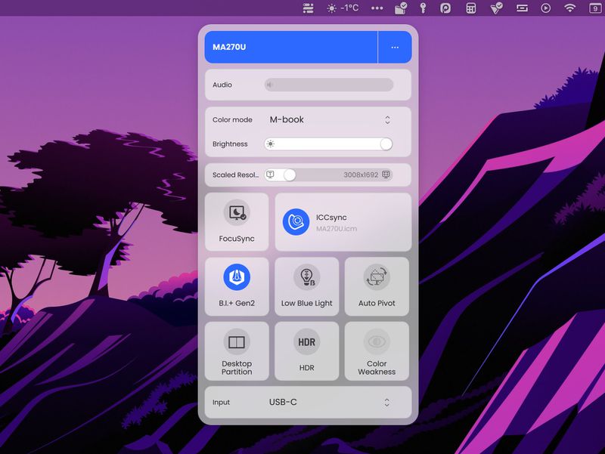Click the MA270U monitor header button

point(290,48)
